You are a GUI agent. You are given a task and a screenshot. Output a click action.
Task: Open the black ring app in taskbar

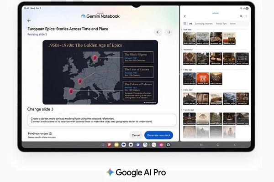tap(168, 145)
